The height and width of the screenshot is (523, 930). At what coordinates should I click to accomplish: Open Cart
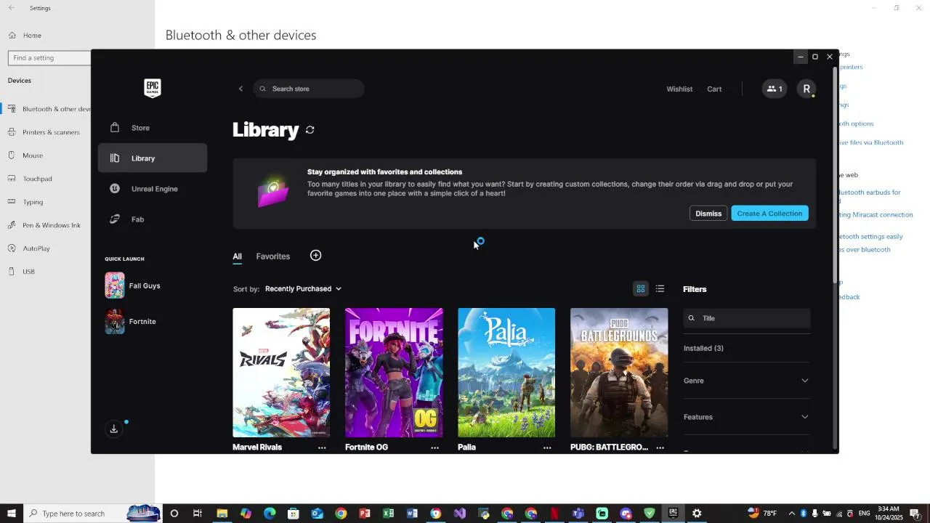(x=714, y=89)
